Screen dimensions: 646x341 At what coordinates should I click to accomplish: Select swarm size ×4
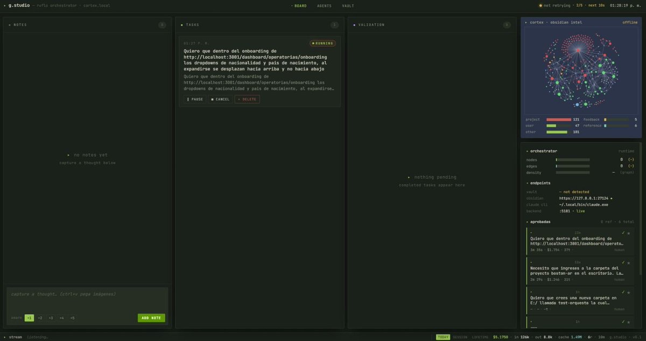[61, 318]
